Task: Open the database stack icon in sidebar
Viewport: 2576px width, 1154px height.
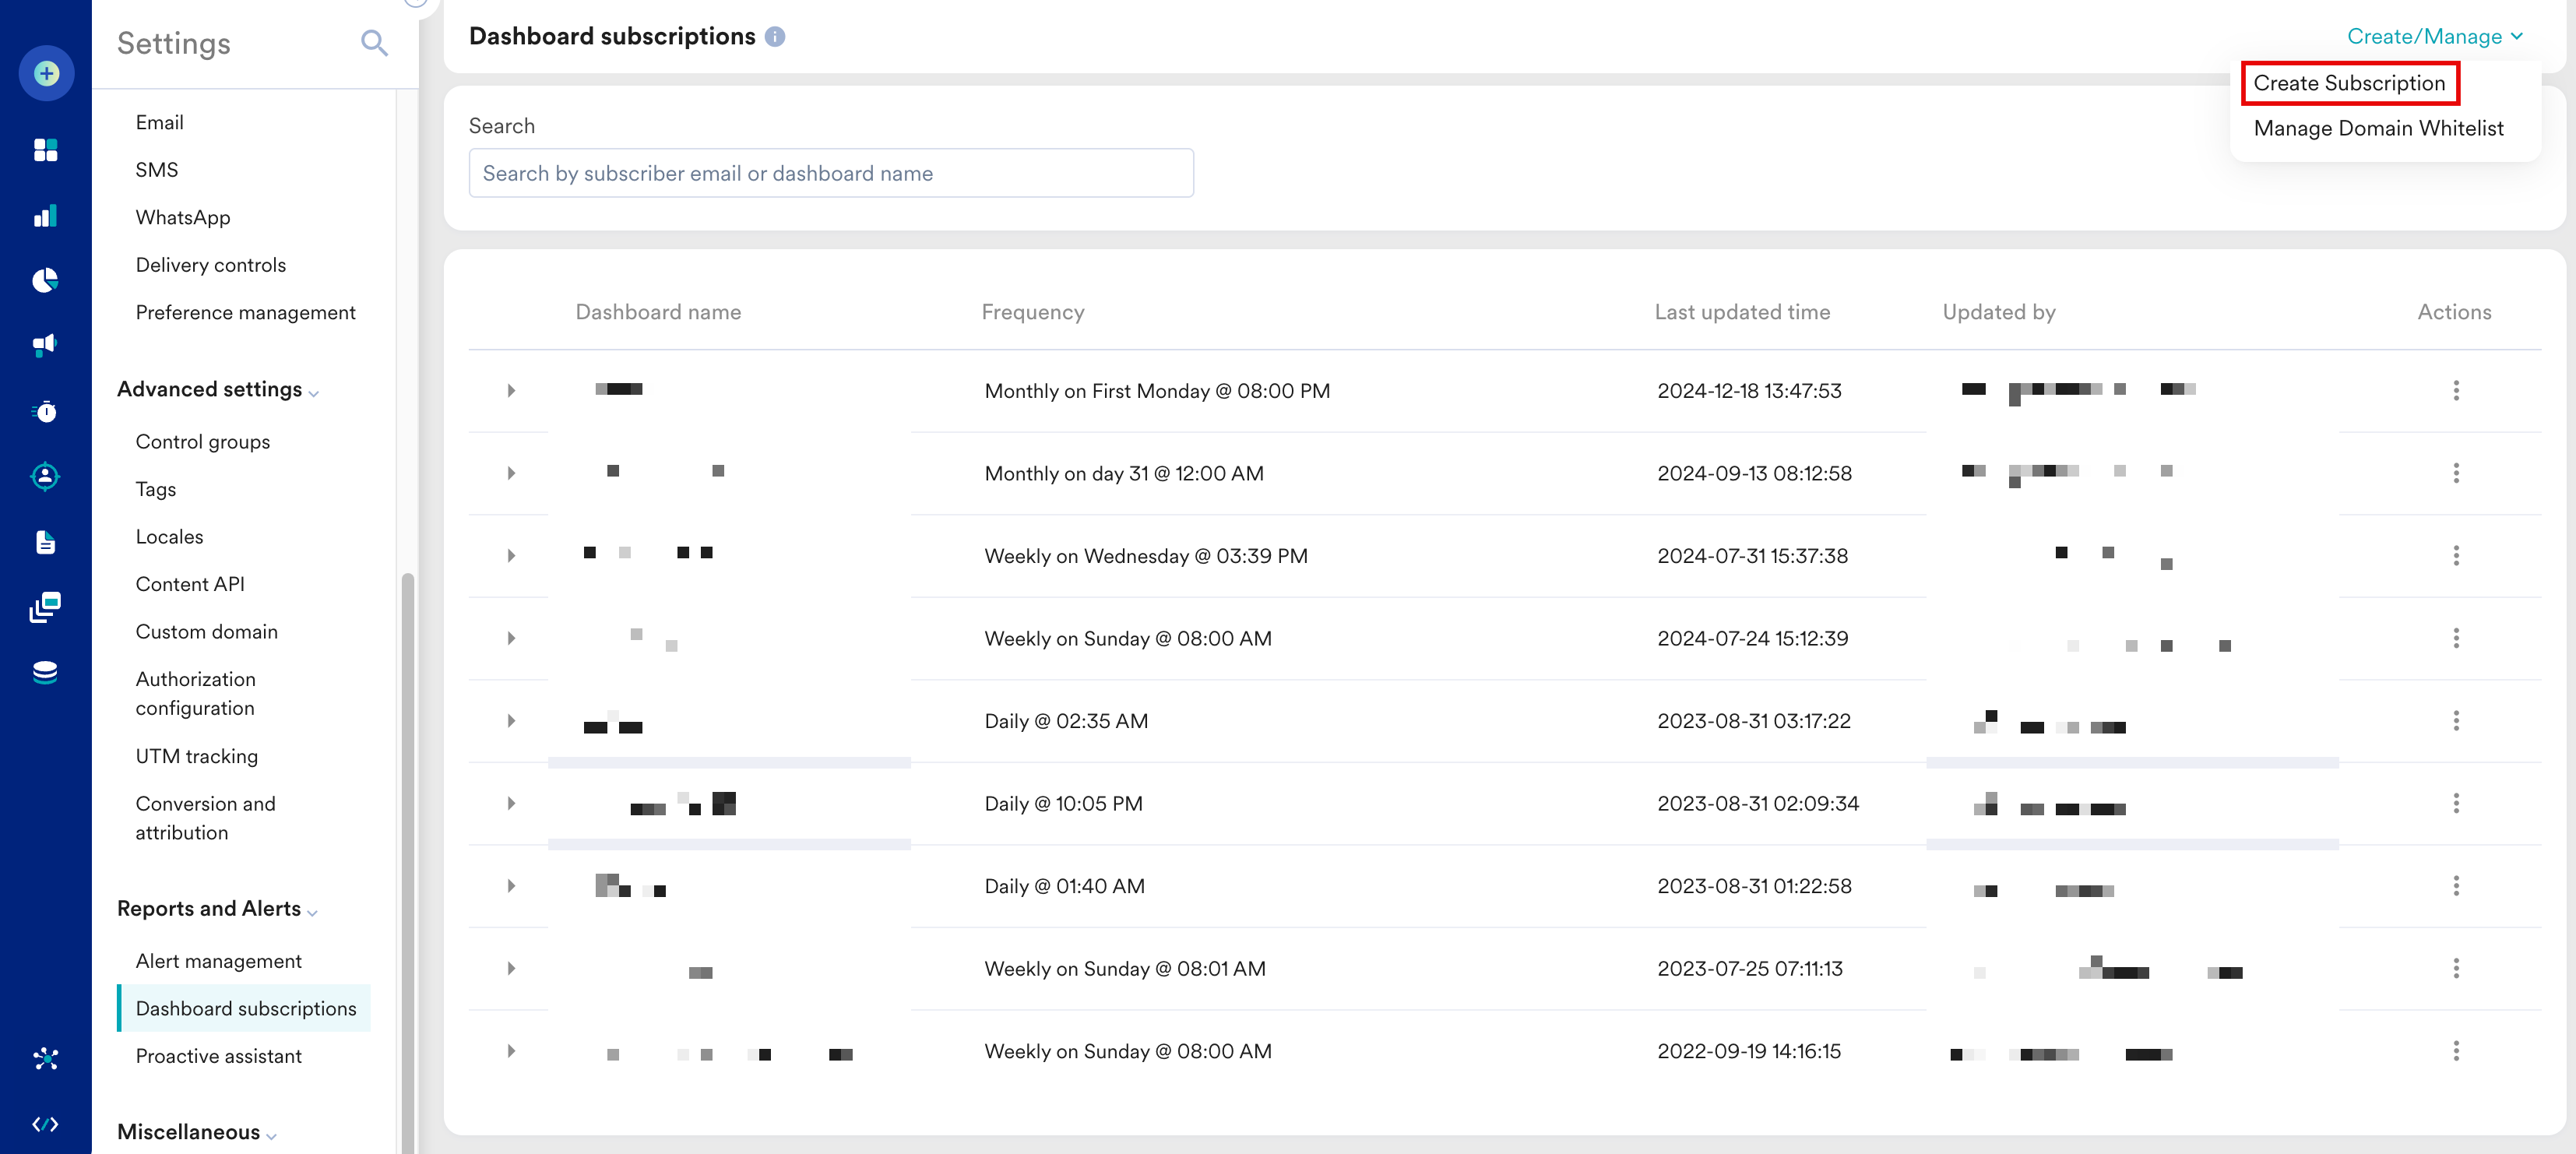Action: [46, 672]
